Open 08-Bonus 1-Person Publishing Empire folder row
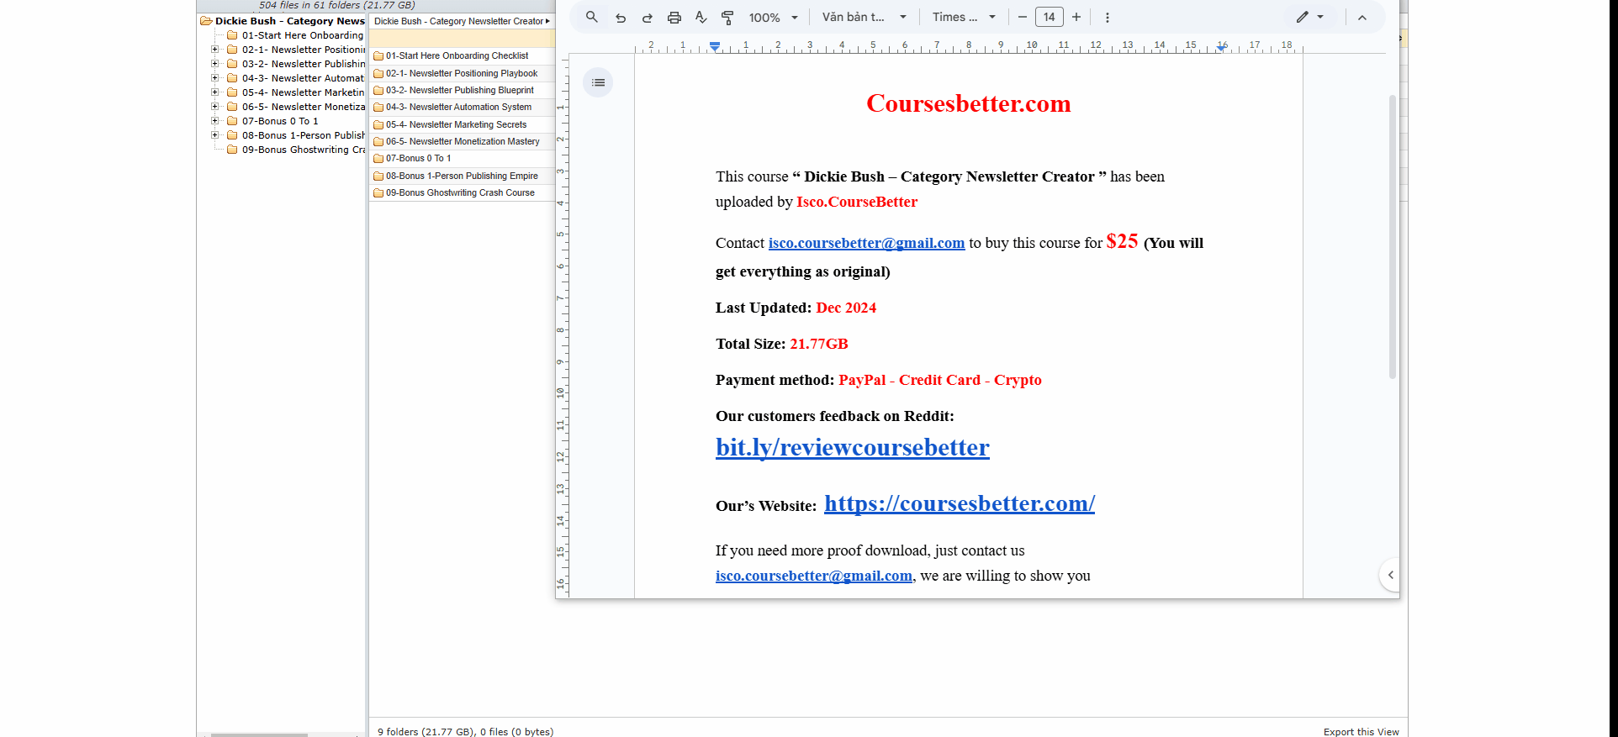This screenshot has height=737, width=1618. tap(462, 176)
